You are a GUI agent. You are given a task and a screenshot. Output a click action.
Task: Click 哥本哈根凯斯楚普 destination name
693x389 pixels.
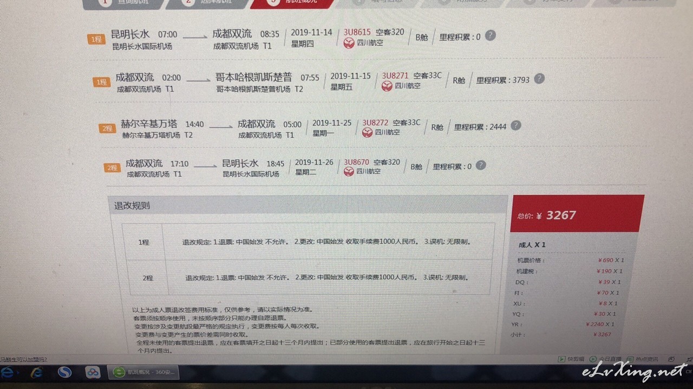[x=253, y=77]
